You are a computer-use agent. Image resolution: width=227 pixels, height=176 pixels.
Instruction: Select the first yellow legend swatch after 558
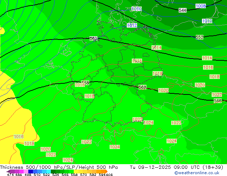(x=76, y=171)
